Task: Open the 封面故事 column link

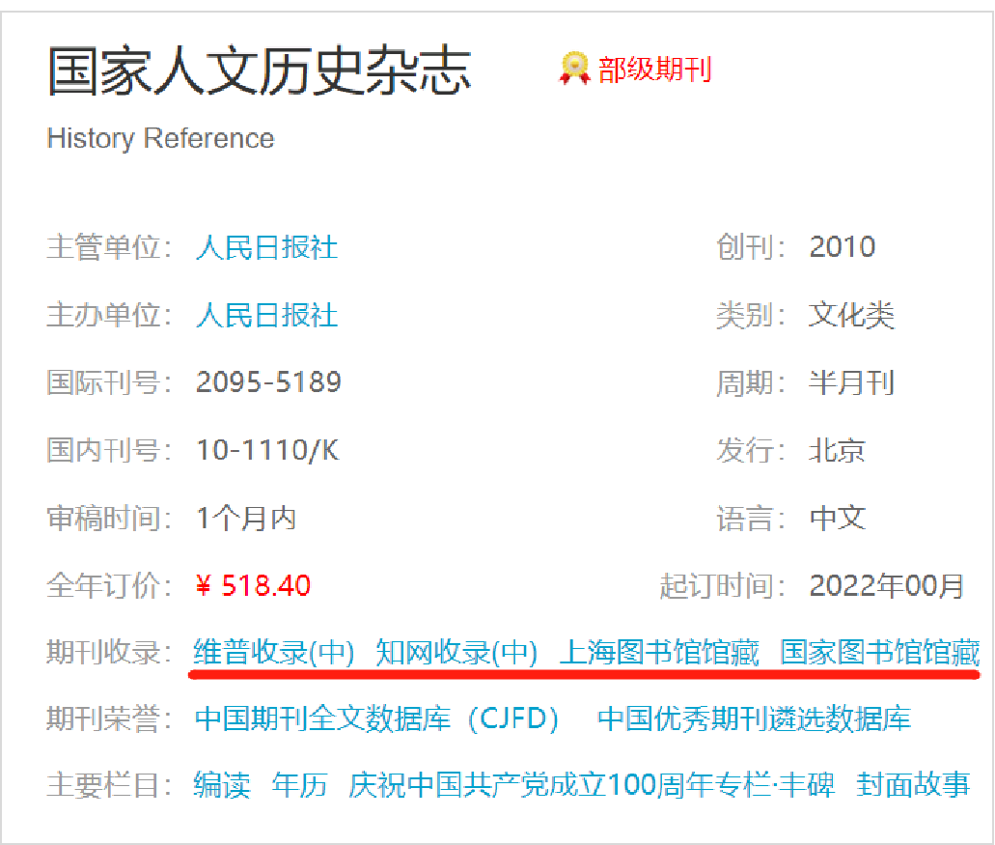Action: (913, 785)
